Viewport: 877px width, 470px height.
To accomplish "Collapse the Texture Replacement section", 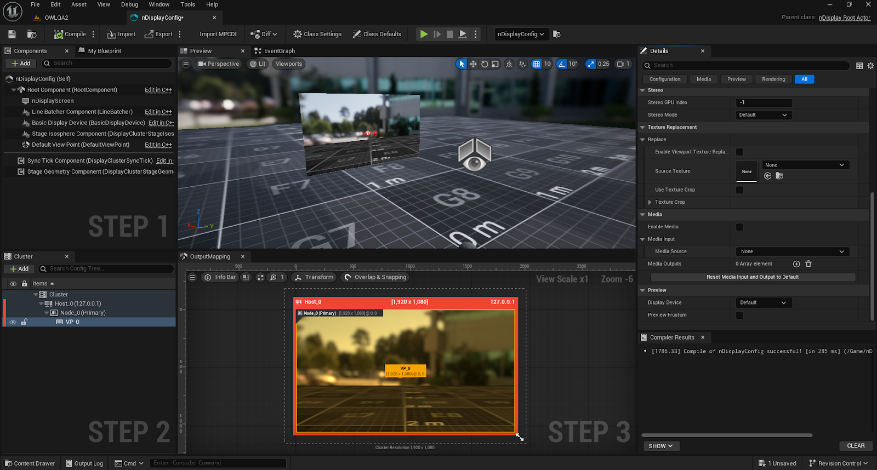I will [x=643, y=128].
